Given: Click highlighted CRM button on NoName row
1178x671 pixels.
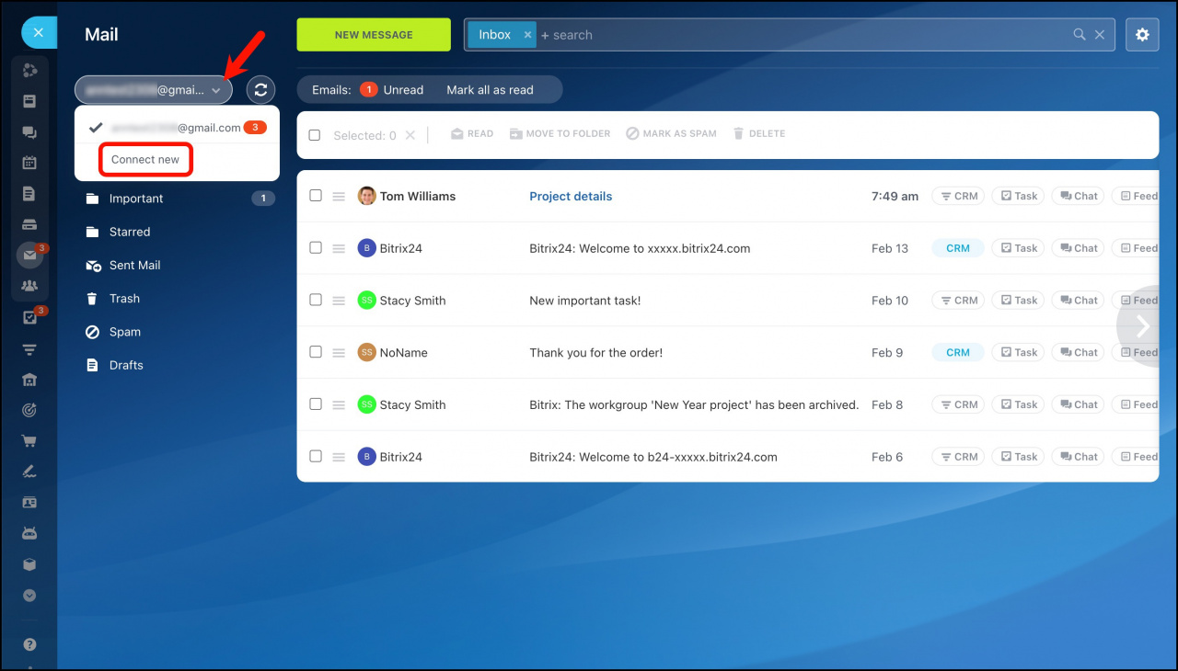Looking at the screenshot, I should (x=958, y=353).
